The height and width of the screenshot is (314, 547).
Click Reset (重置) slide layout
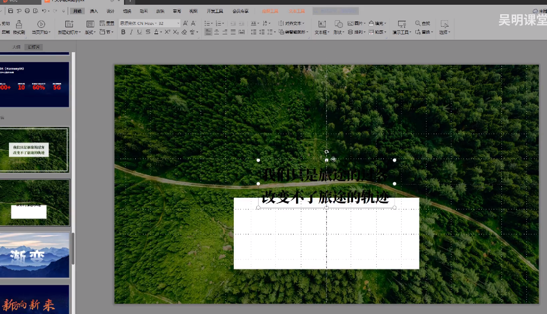(107, 23)
